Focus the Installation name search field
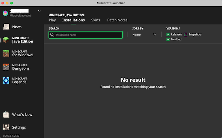This screenshot has height=138, width=222. pos(86,35)
